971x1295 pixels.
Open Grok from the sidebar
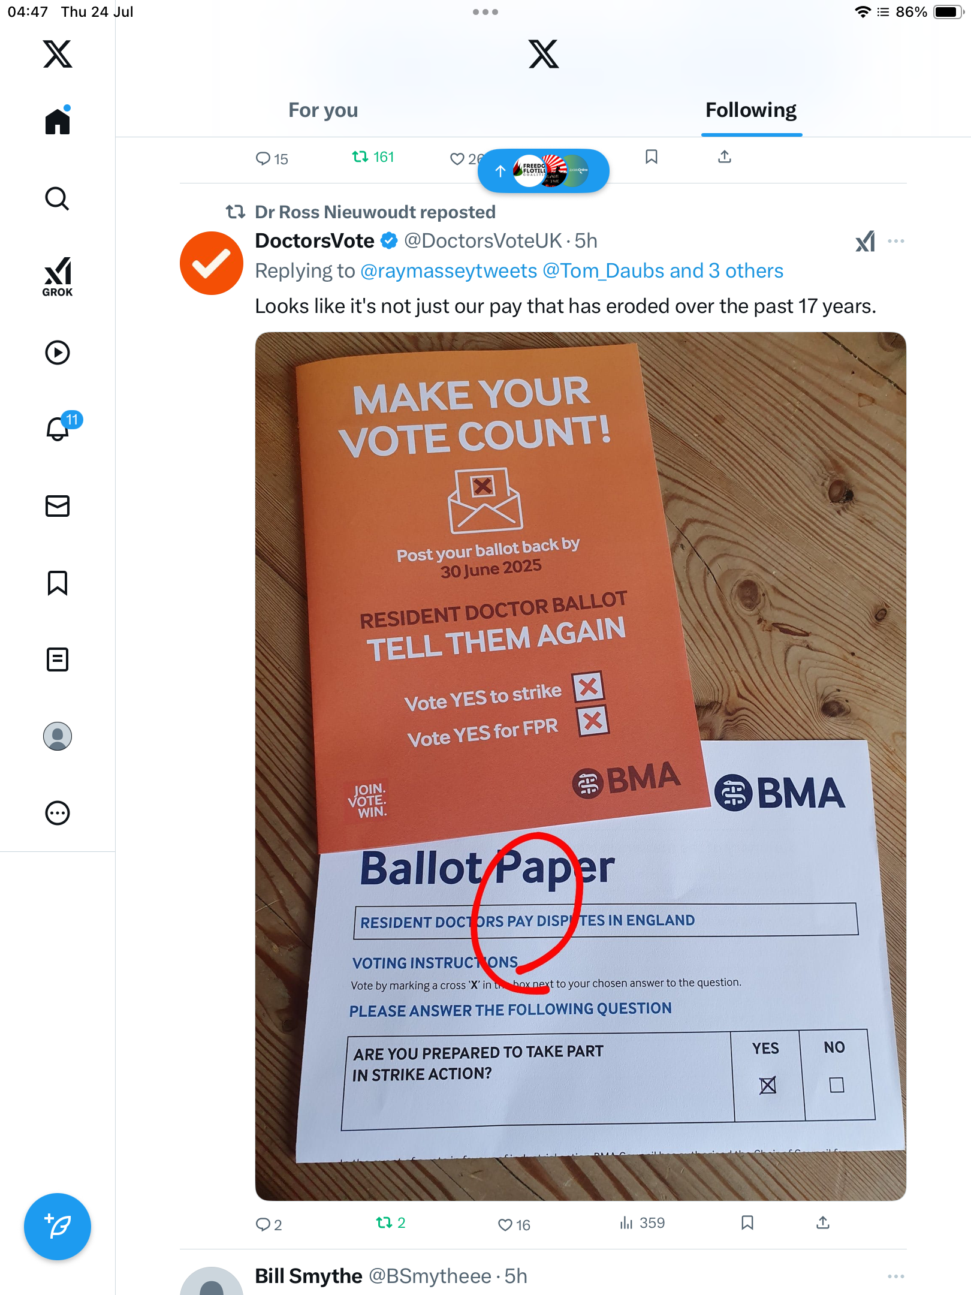[58, 276]
